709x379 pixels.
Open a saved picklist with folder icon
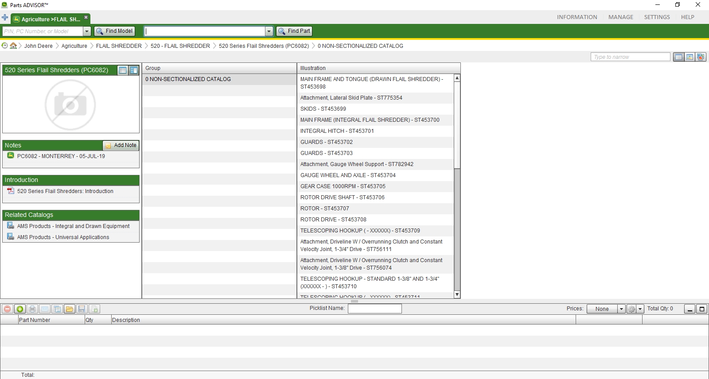[69, 309]
